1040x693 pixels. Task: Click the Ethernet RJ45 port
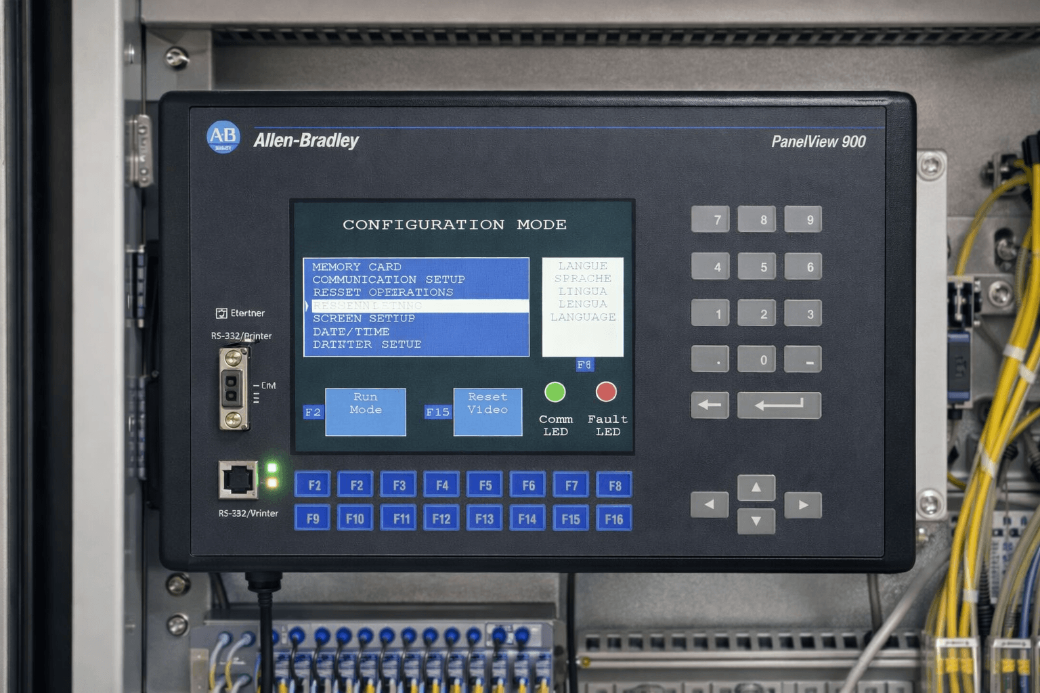coord(238,480)
